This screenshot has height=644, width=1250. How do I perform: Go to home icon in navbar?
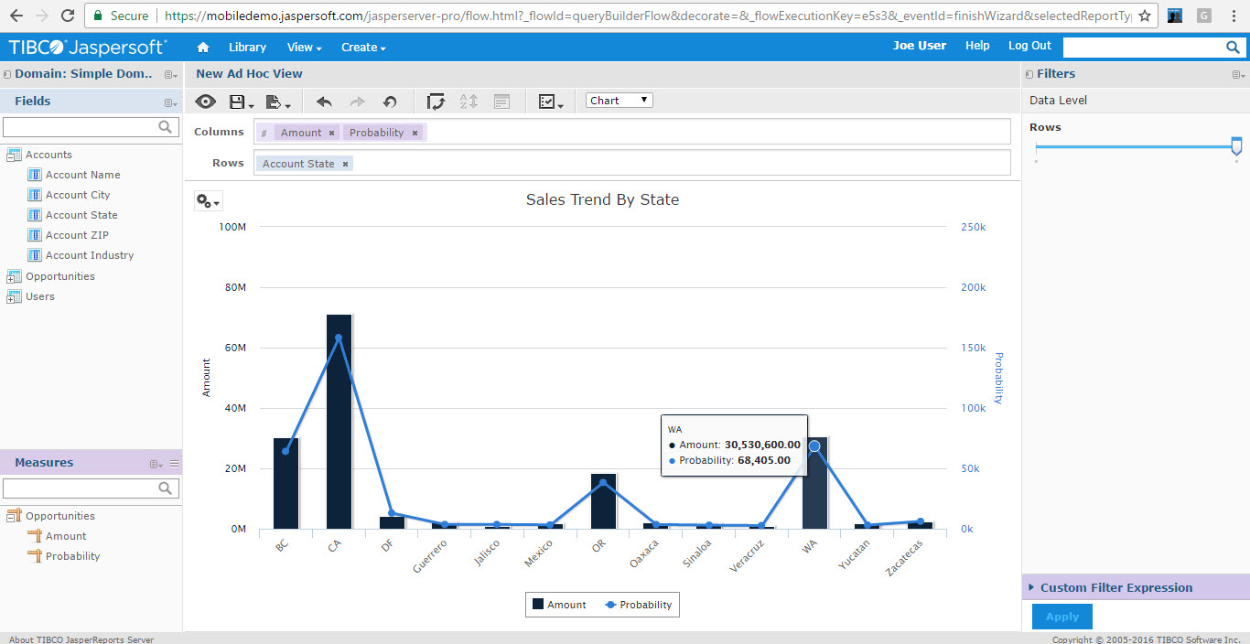pos(203,48)
